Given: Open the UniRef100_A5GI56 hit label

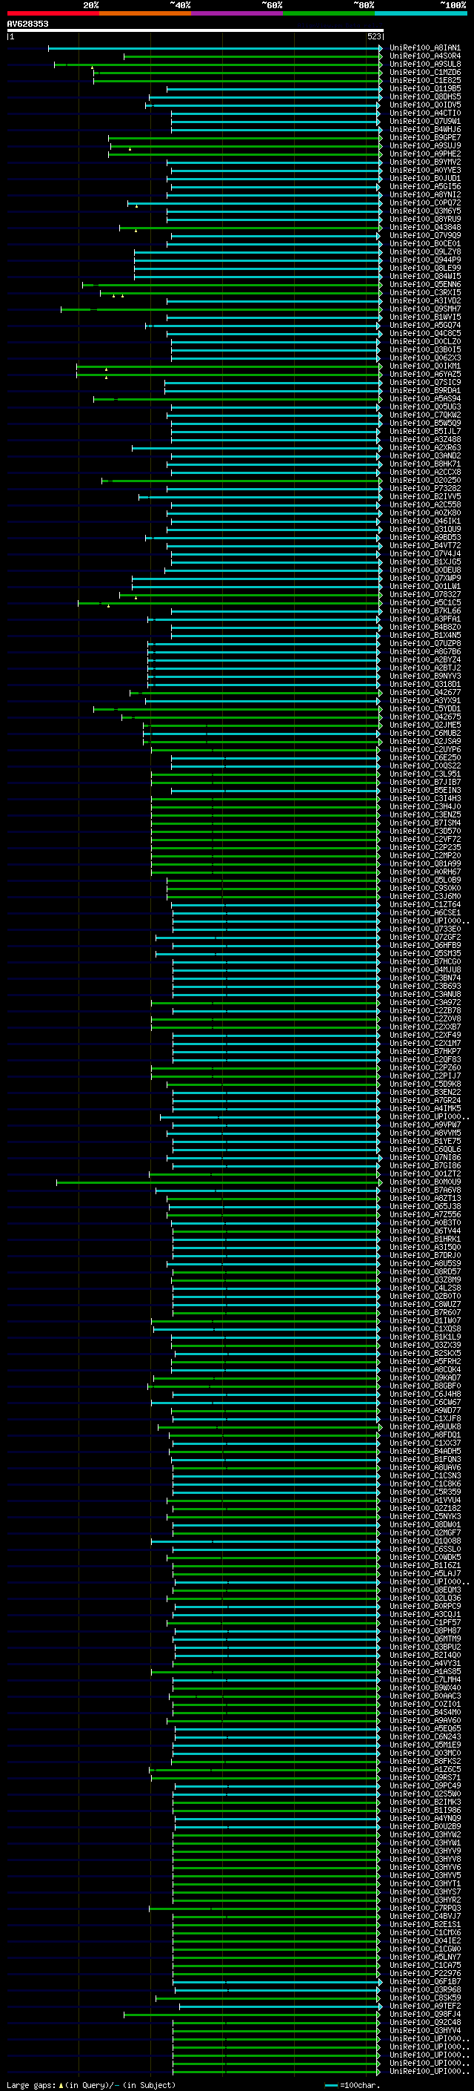Looking at the screenshot, I should click(425, 187).
